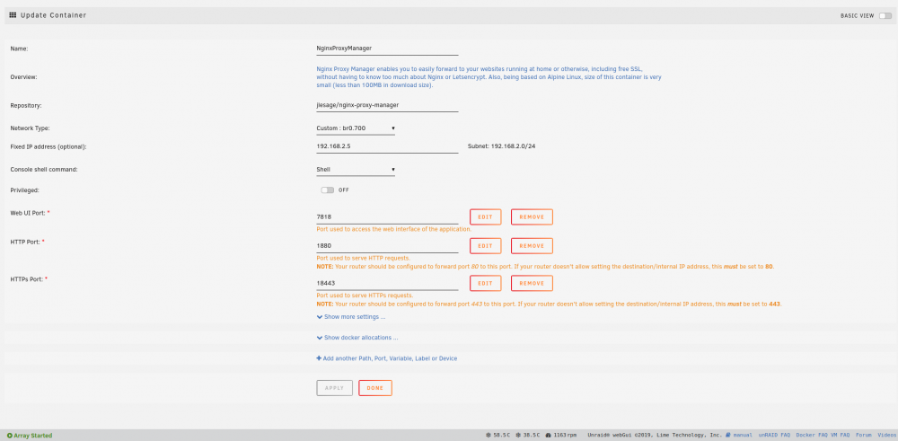
Task: Open the Forum link in footer
Action: (x=864, y=436)
